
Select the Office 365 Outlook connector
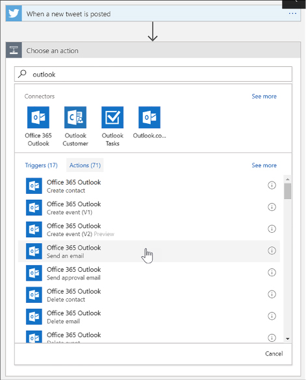tap(38, 126)
